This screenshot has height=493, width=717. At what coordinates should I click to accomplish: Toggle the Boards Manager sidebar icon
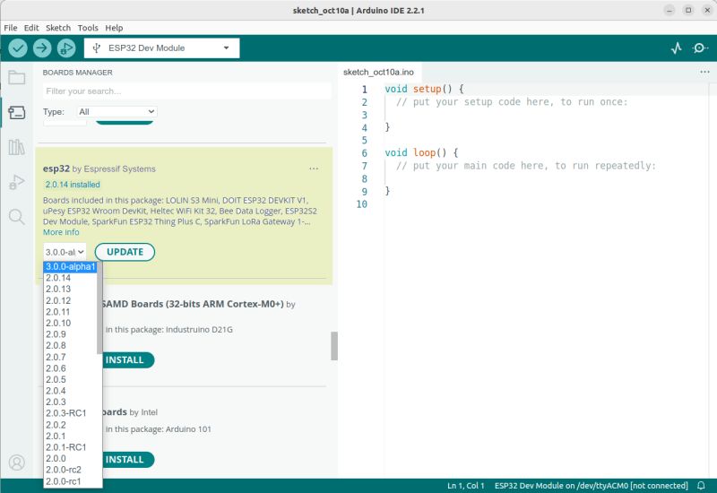tap(16, 113)
